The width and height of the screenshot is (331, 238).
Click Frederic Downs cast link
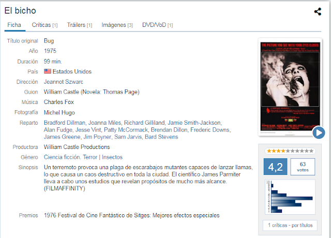[x=210, y=130]
